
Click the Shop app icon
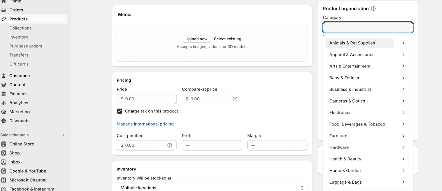[4, 153]
